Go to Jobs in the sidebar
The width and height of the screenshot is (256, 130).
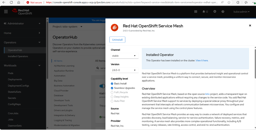[x=11, y=119]
